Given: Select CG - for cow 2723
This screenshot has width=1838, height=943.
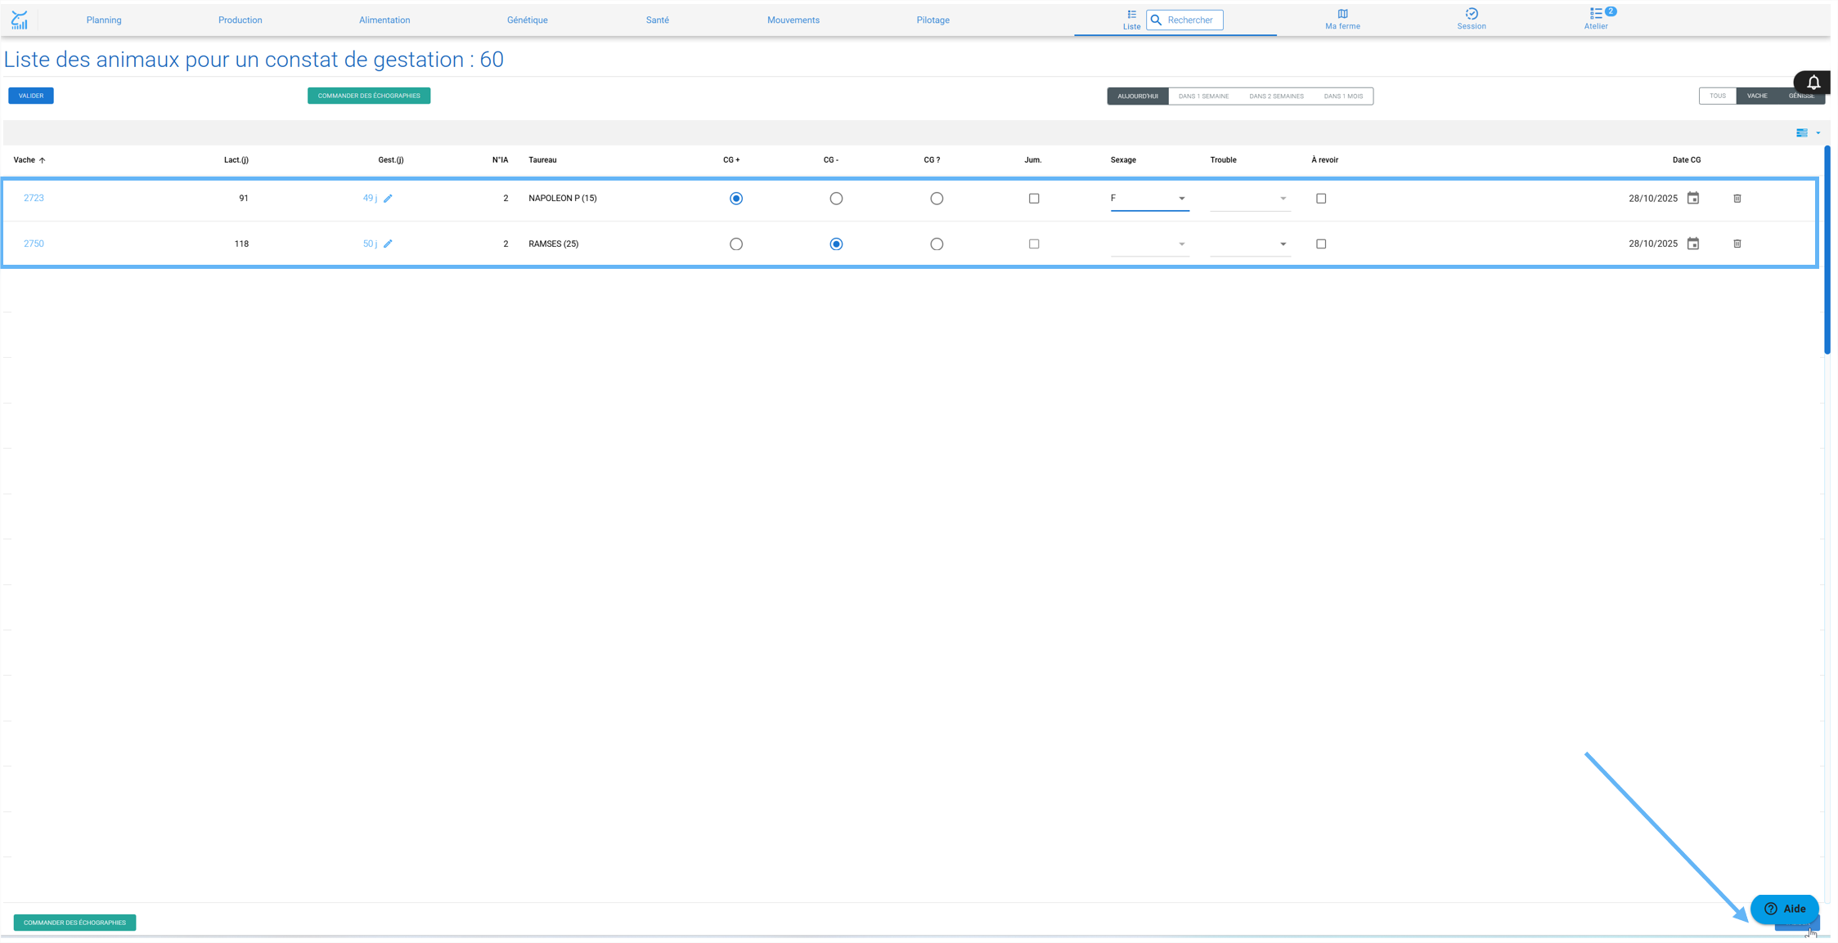Looking at the screenshot, I should pos(835,199).
